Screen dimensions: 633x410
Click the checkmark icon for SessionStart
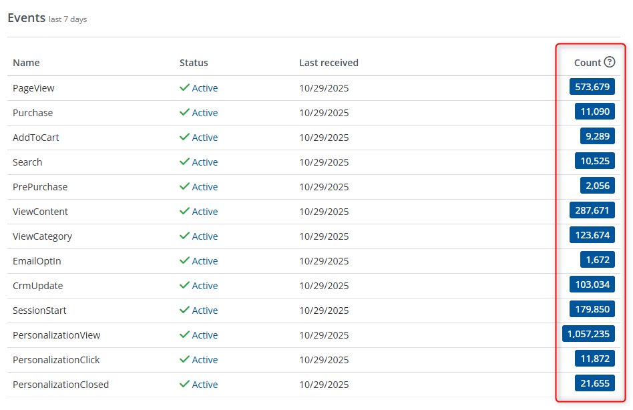pyautogui.click(x=184, y=310)
